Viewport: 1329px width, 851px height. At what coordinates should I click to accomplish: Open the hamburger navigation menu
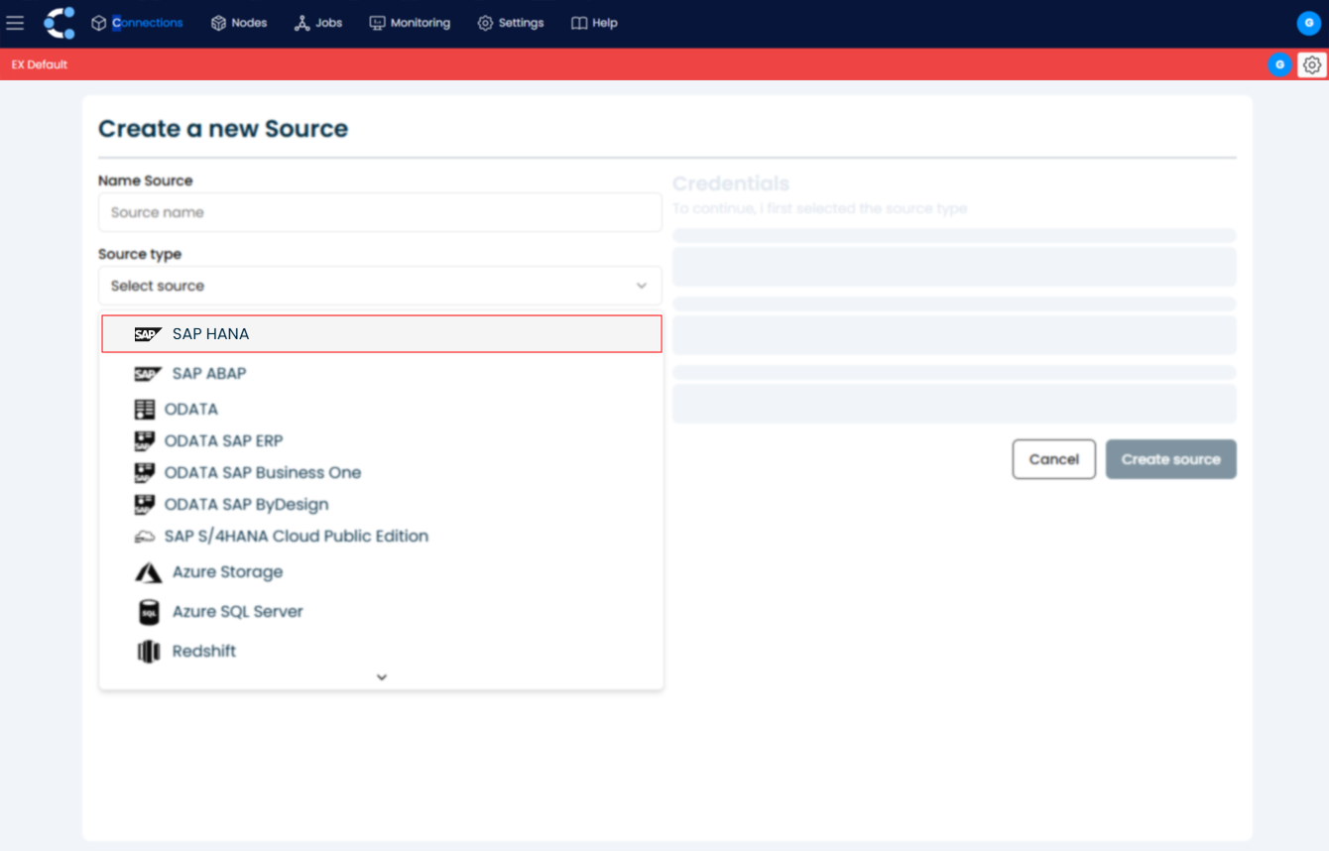(15, 23)
